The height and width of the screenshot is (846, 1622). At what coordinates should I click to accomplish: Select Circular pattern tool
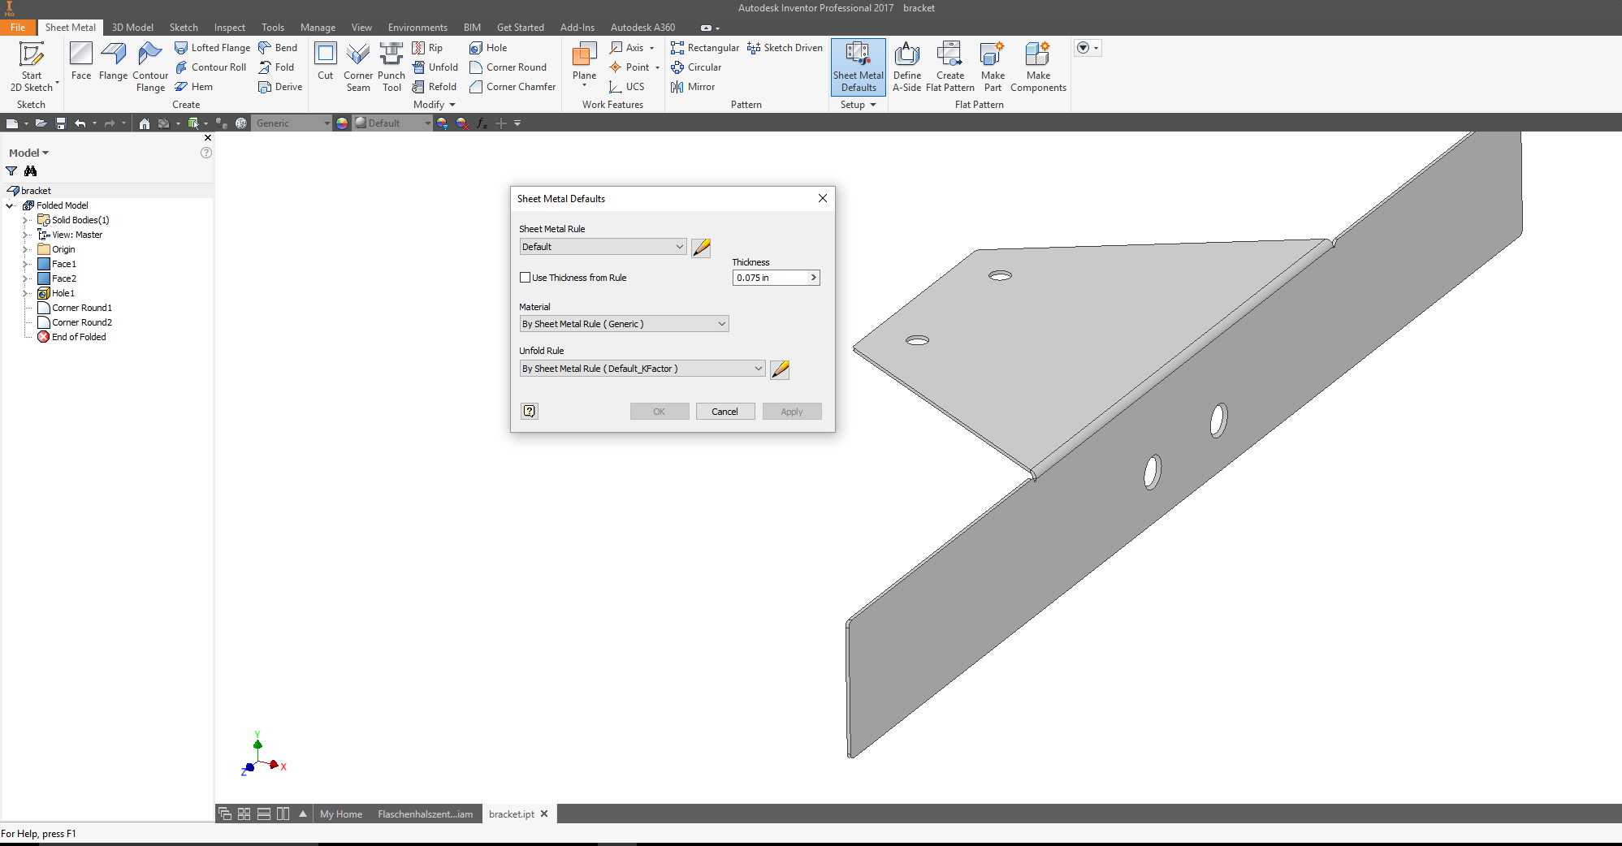[x=696, y=67]
